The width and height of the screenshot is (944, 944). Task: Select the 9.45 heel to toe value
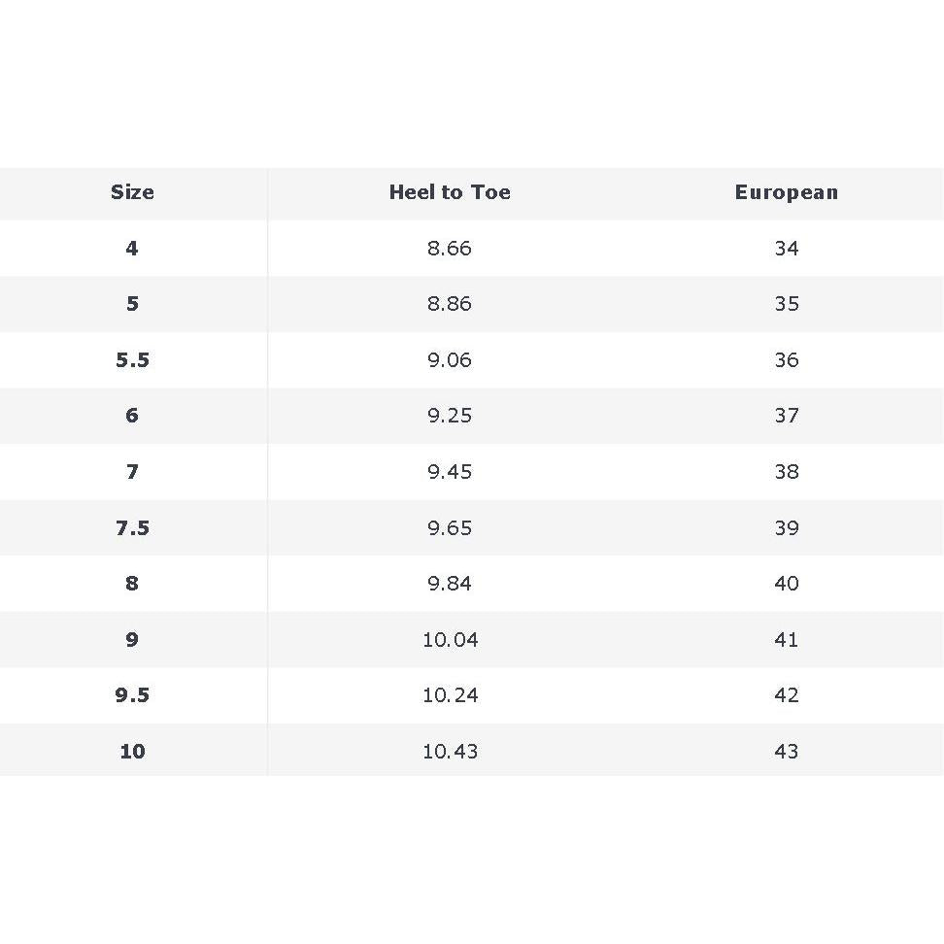tap(450, 472)
